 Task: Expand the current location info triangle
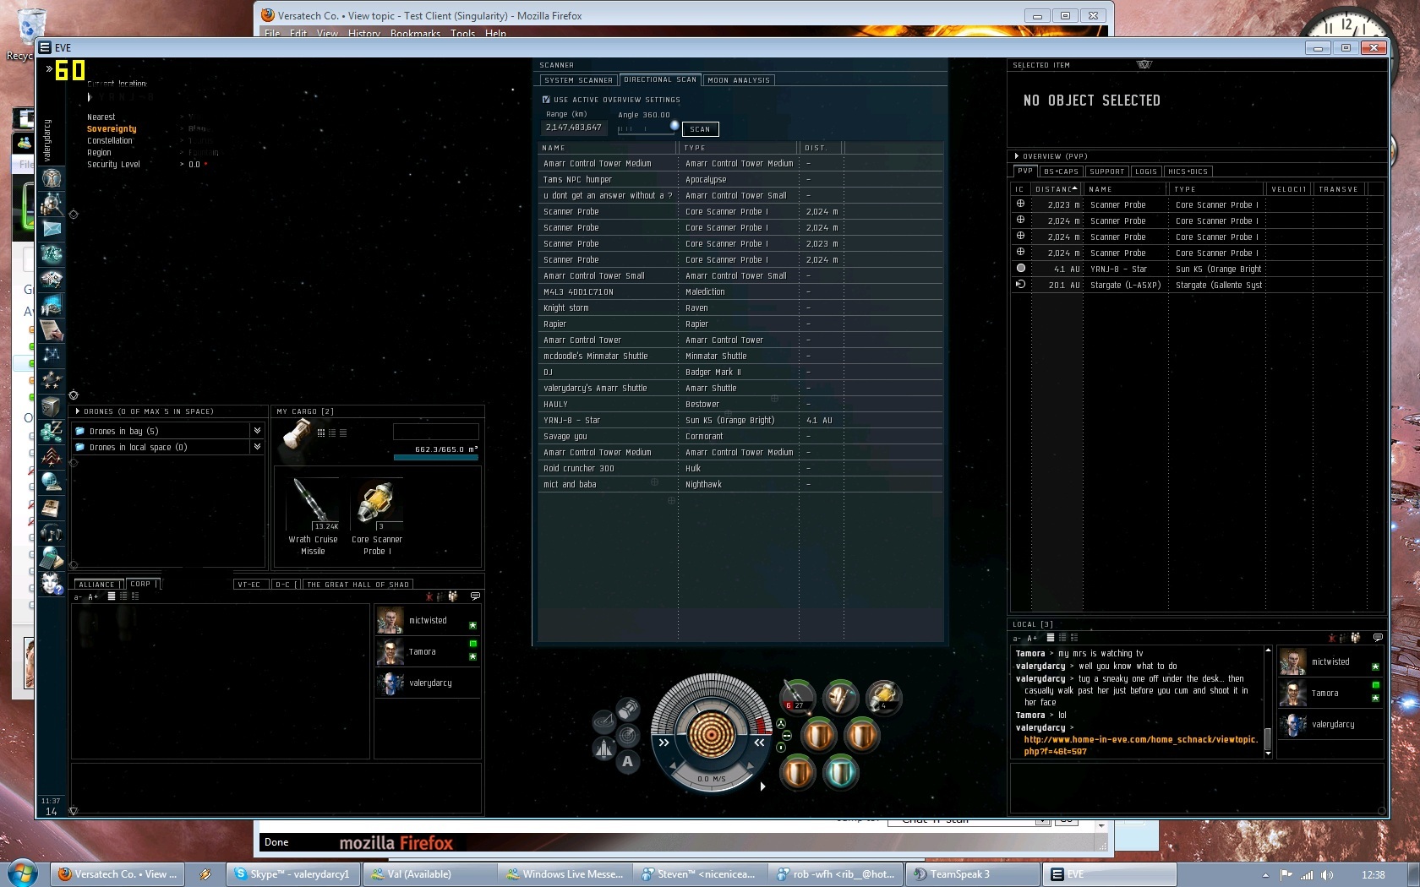click(89, 97)
